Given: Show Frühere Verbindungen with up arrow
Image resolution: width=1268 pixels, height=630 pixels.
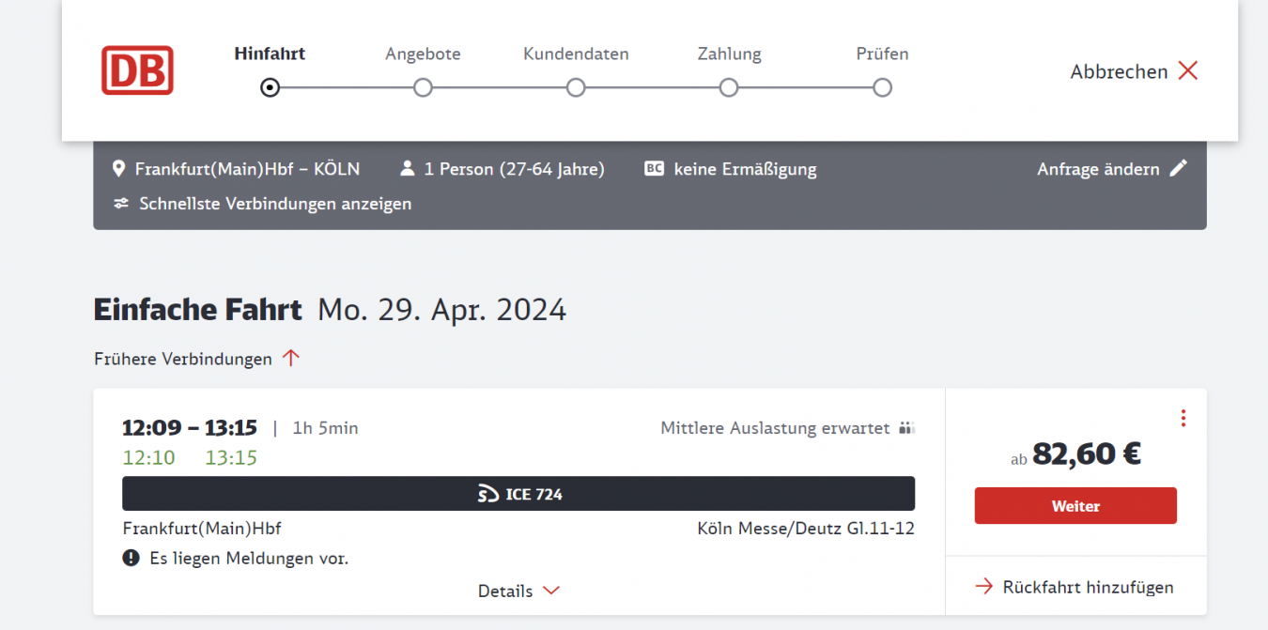Looking at the screenshot, I should [291, 359].
